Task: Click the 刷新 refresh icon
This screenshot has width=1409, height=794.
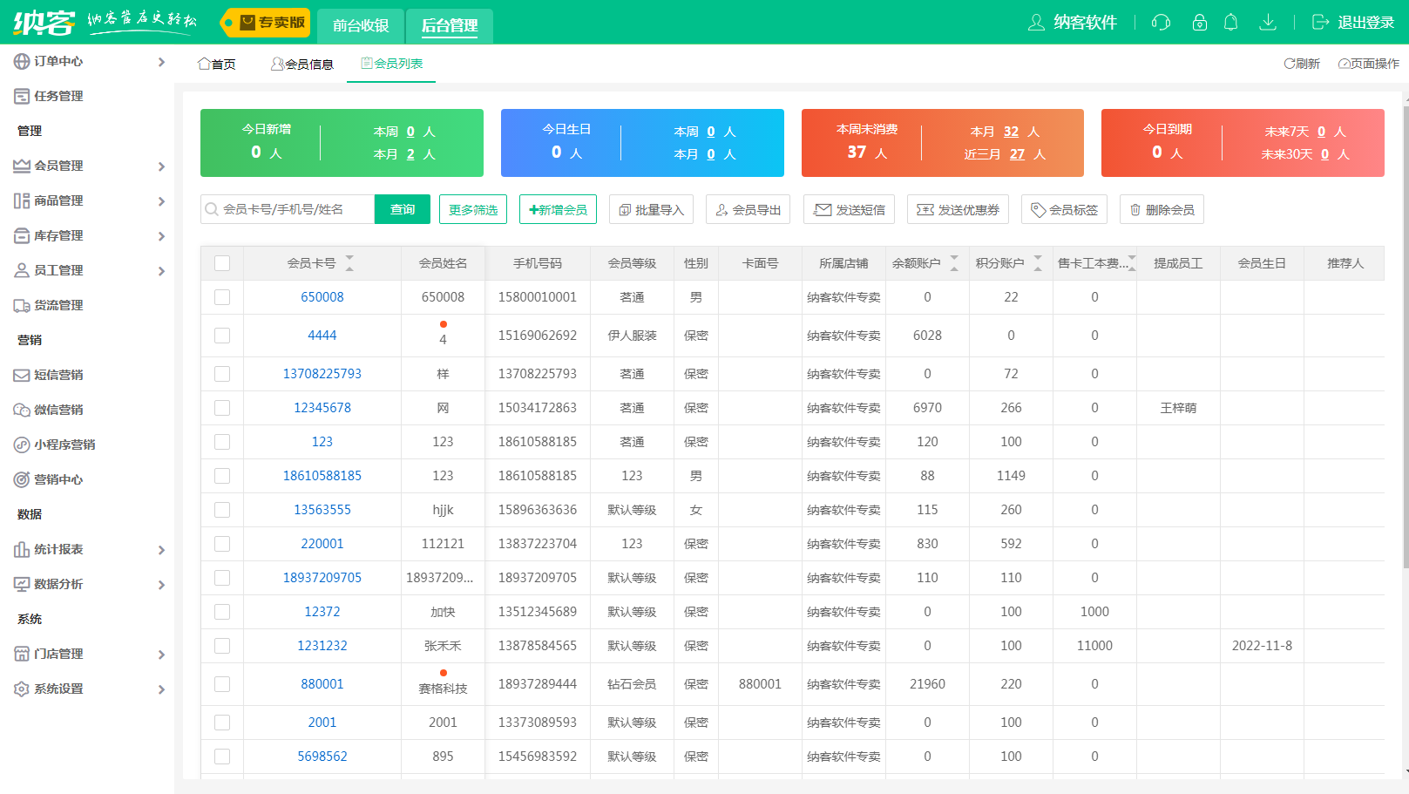Action: (1300, 64)
